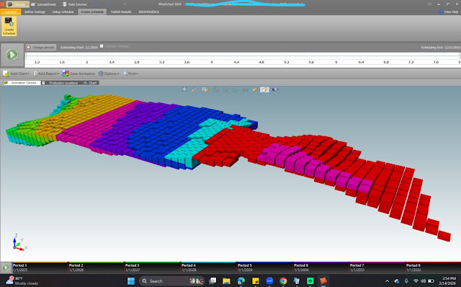Select Period 7 marker dated 1/1/2031
This screenshot has width=461, height=287.
pyautogui.click(x=357, y=268)
